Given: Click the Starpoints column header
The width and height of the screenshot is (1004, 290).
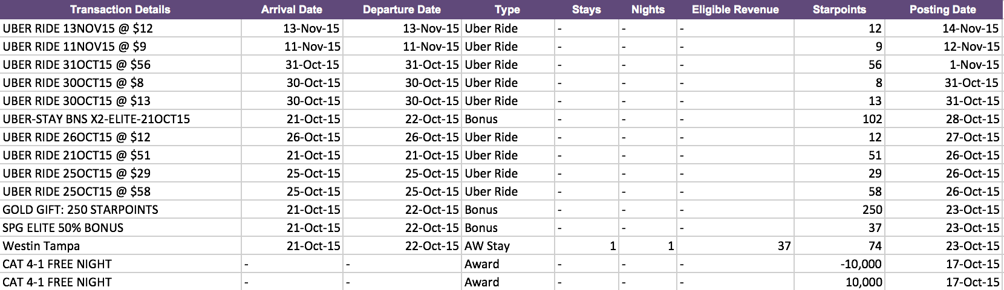Looking at the screenshot, I should tap(839, 10).
